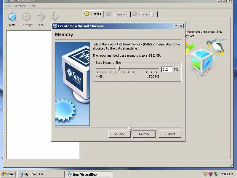
Task: Open the File menu
Action: [x=8, y=6]
